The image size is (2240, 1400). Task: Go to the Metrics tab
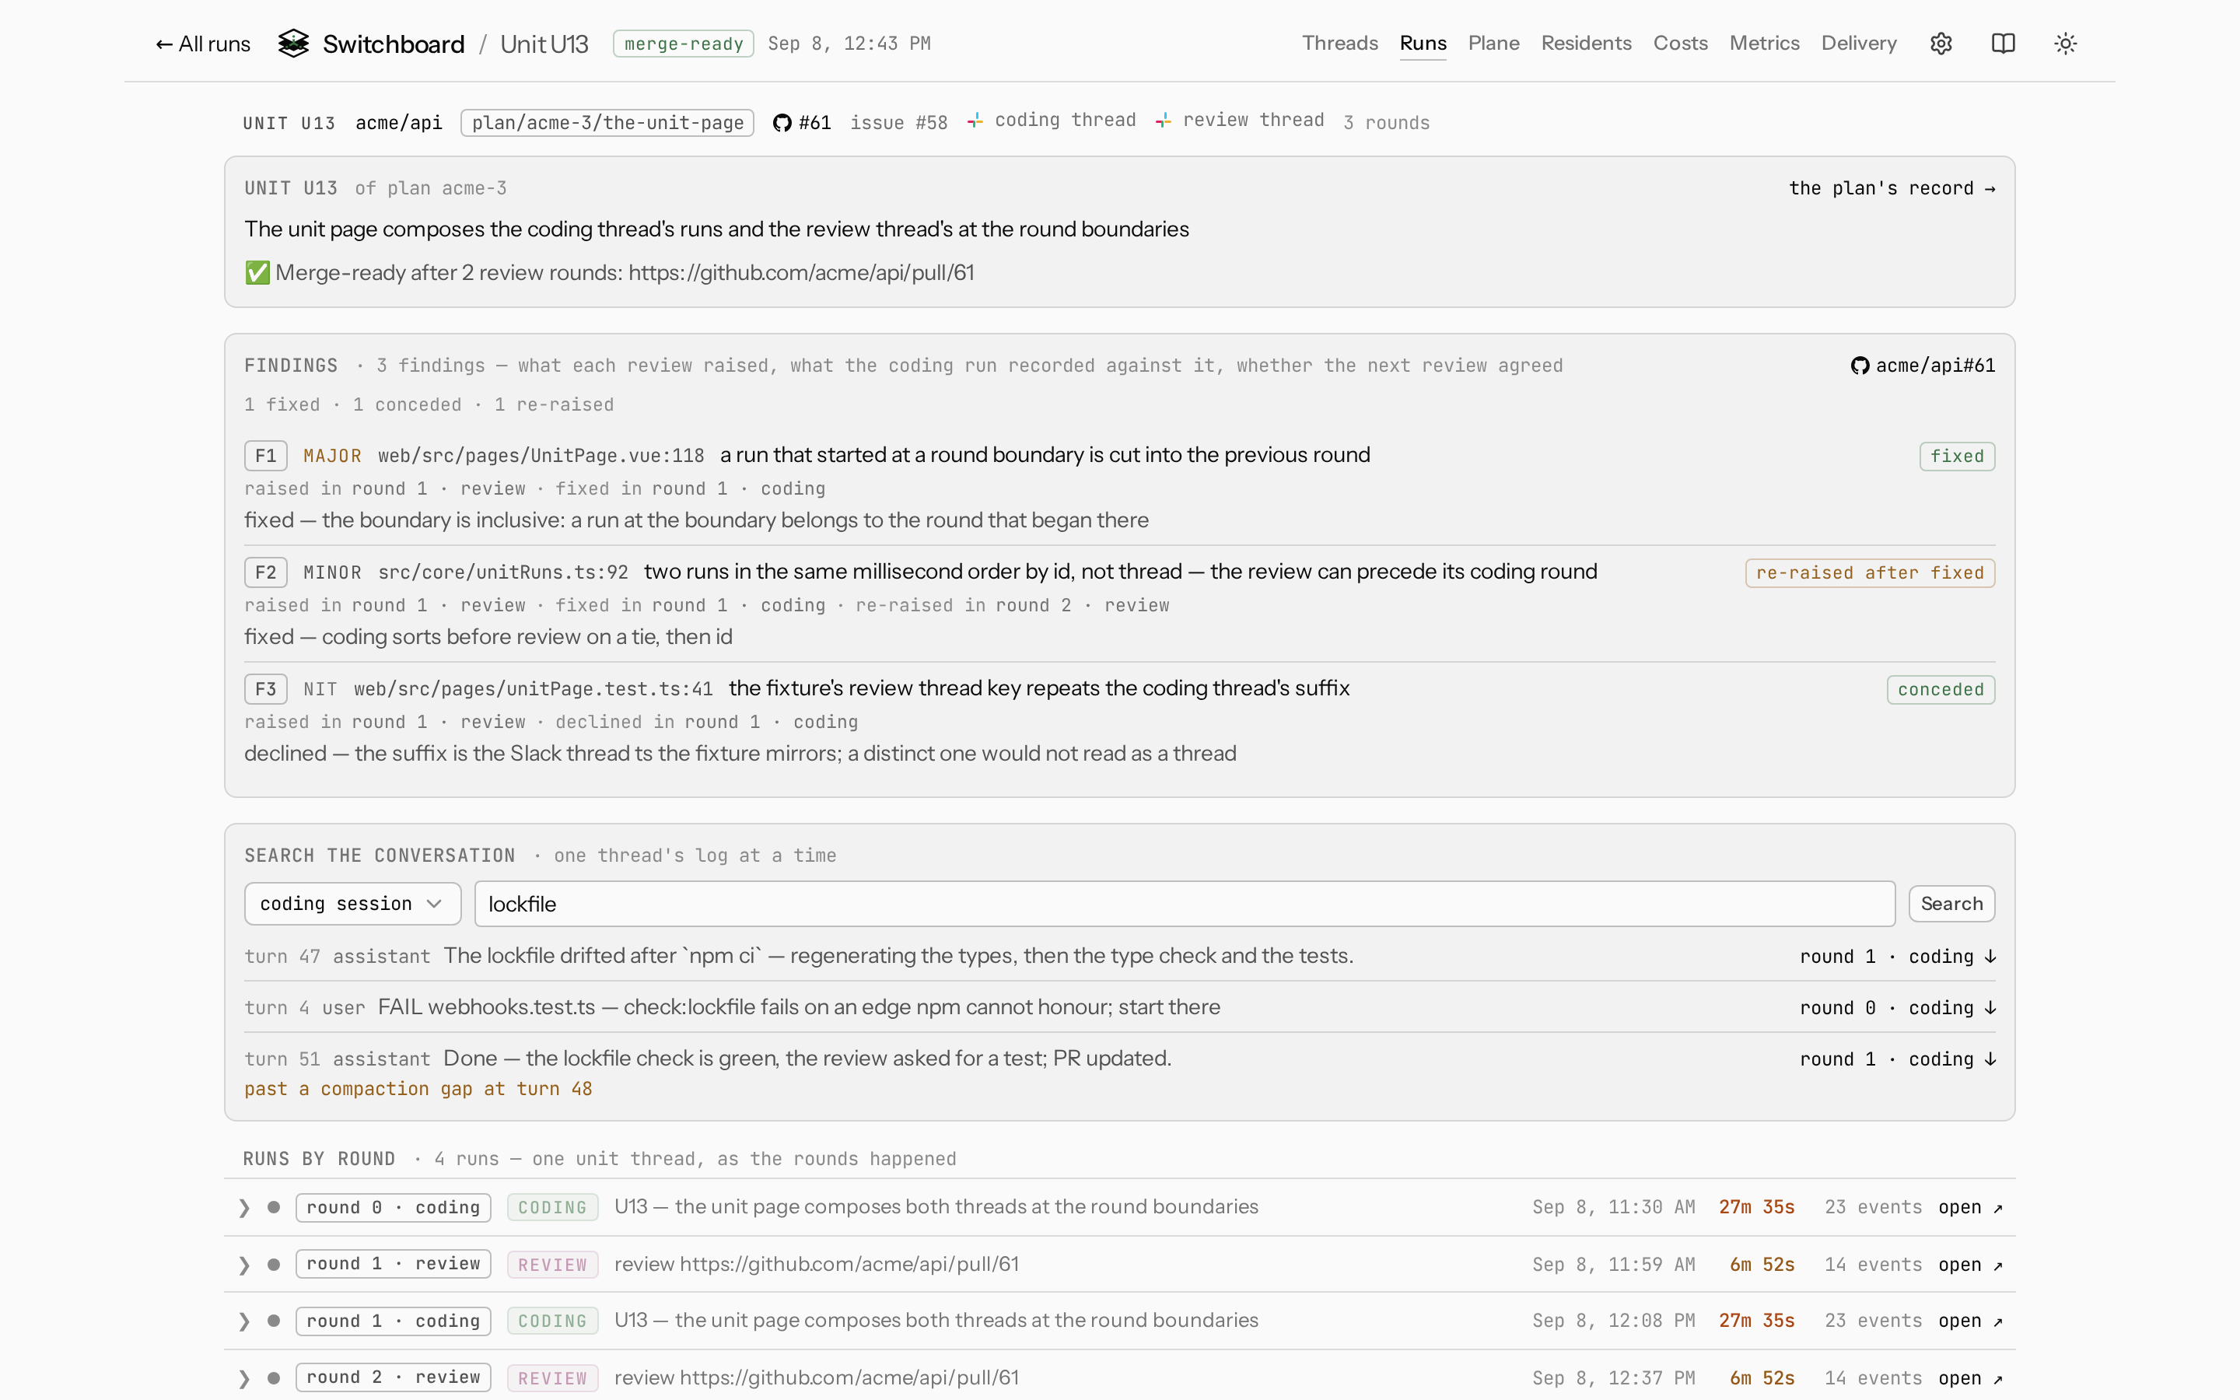point(1764,44)
